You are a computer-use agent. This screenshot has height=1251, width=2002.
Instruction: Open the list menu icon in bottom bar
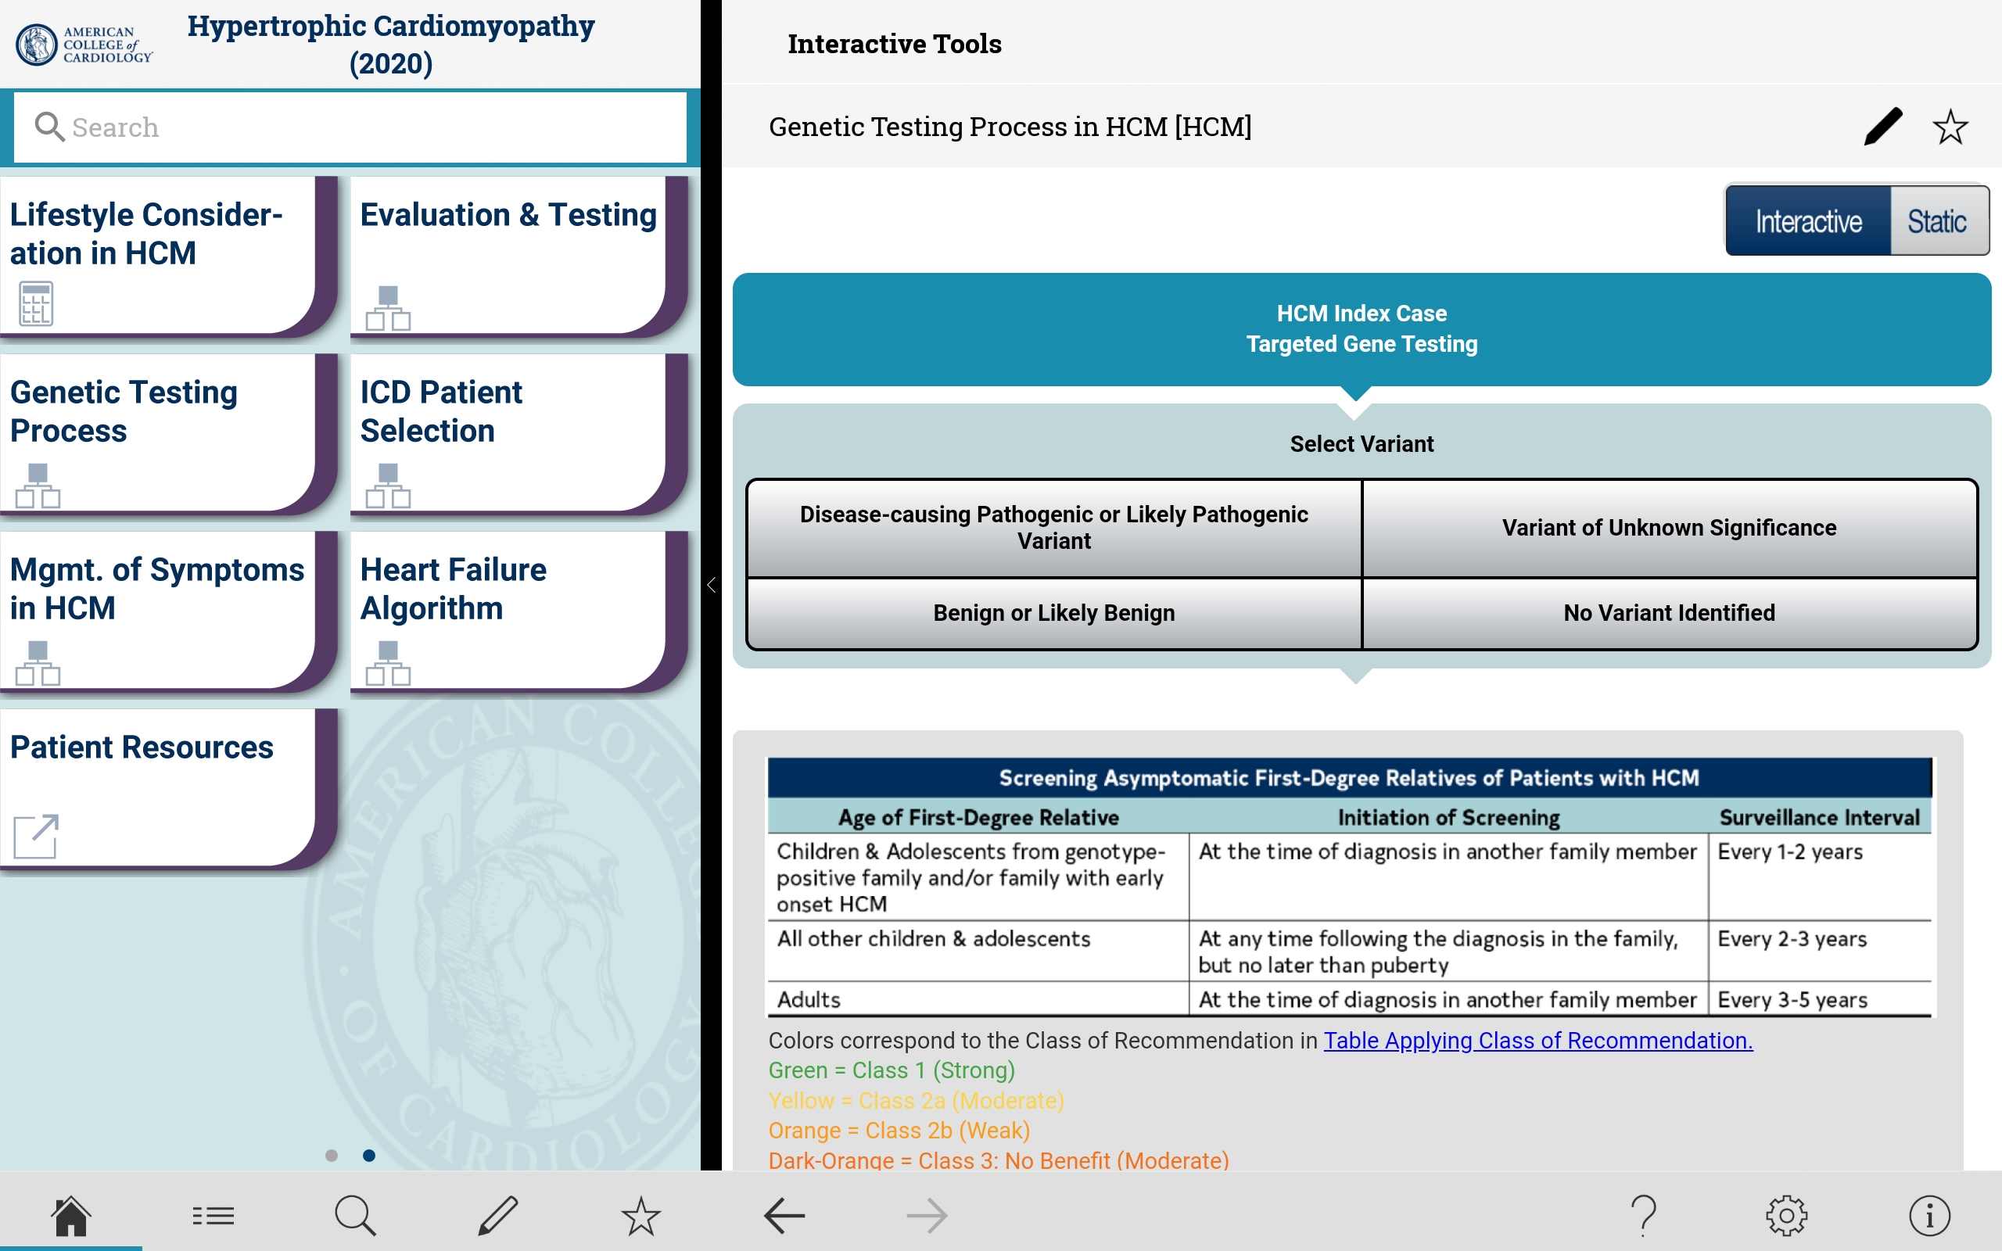click(x=213, y=1215)
